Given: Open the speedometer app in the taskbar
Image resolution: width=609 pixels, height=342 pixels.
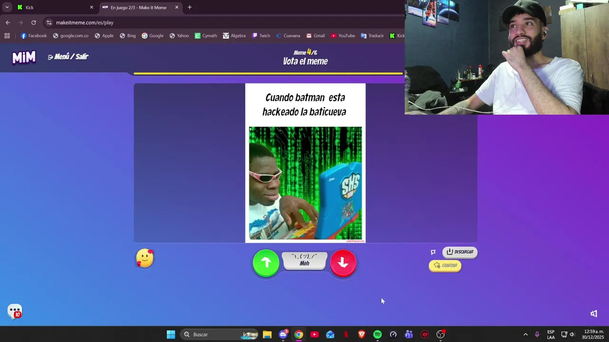Looking at the screenshot, I should point(393,334).
